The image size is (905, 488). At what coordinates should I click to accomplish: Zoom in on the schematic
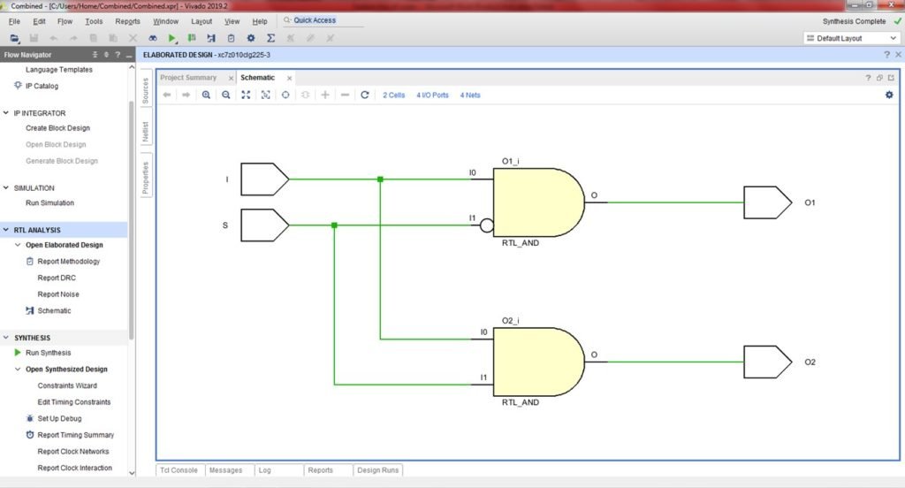coord(206,95)
